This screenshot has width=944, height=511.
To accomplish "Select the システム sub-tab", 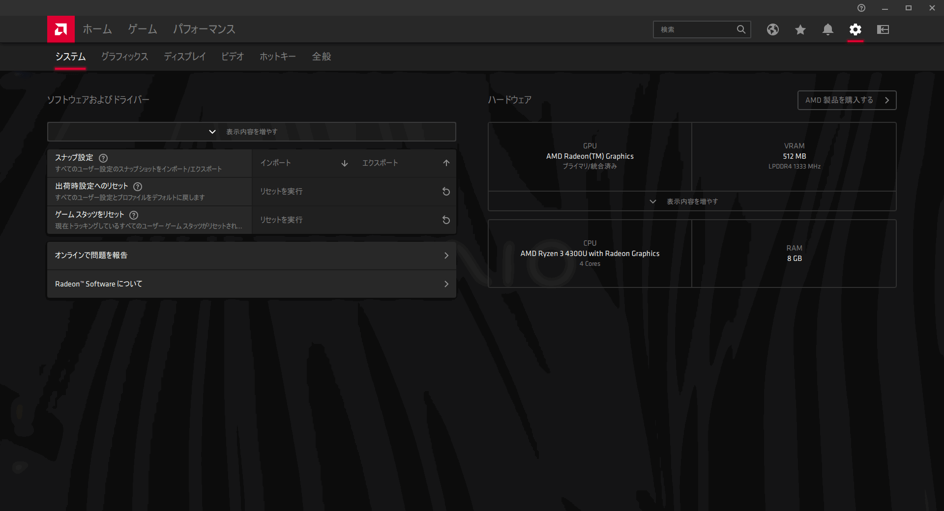I will click(x=70, y=57).
